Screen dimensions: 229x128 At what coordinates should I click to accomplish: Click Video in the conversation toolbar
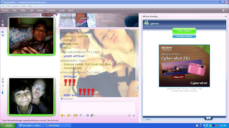(x=23, y=10)
